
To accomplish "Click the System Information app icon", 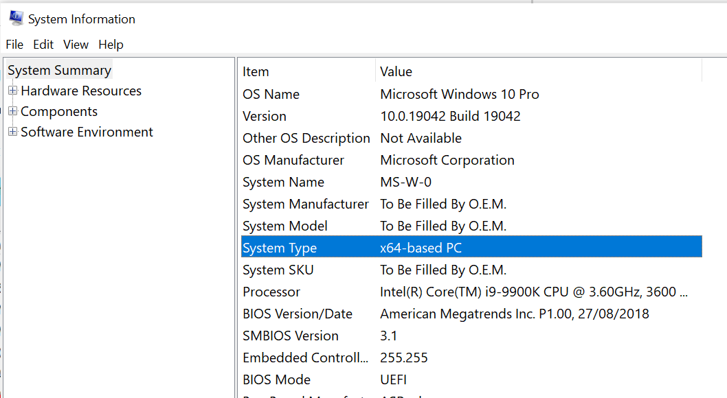I will click(16, 18).
